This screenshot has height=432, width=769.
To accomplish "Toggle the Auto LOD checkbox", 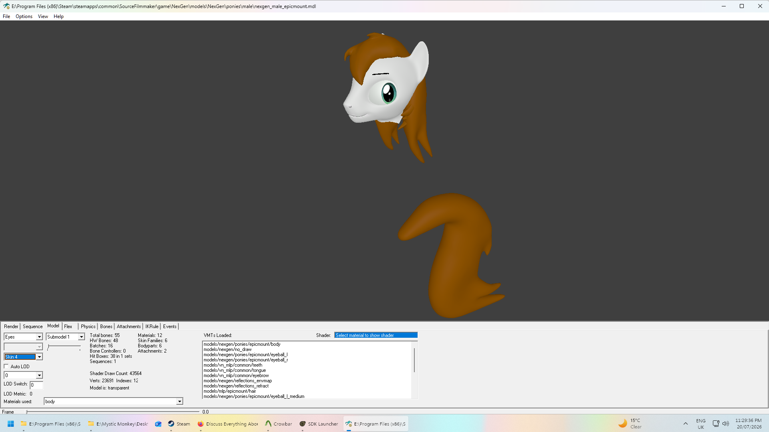I will pos(6,366).
